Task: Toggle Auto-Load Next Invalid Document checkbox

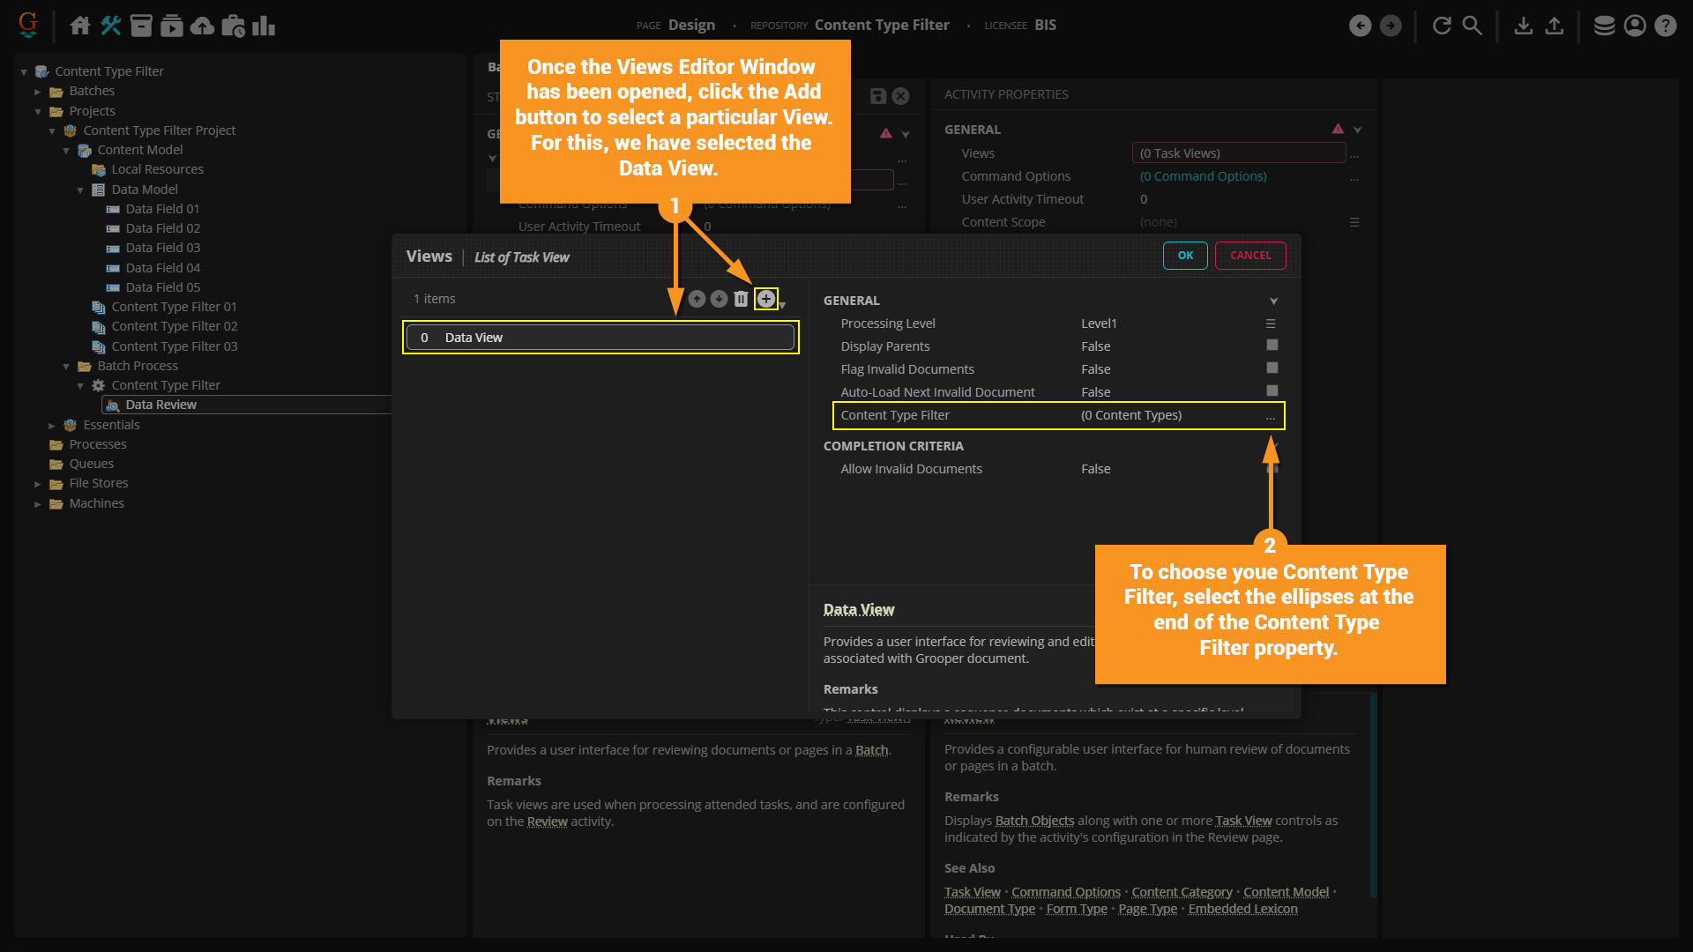Action: click(1272, 391)
